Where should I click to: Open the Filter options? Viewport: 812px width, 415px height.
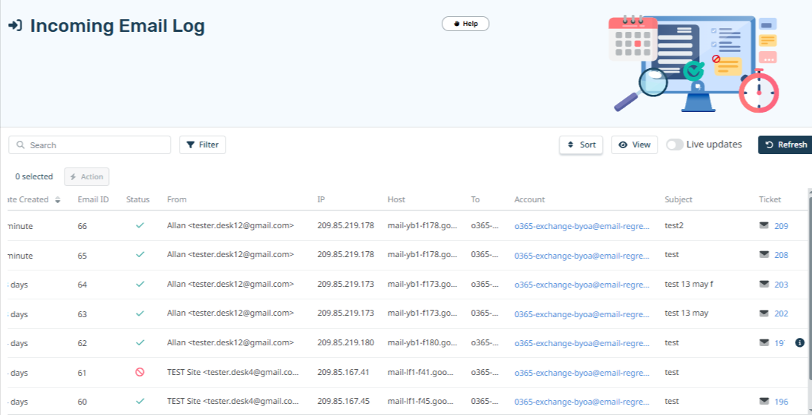pos(202,145)
